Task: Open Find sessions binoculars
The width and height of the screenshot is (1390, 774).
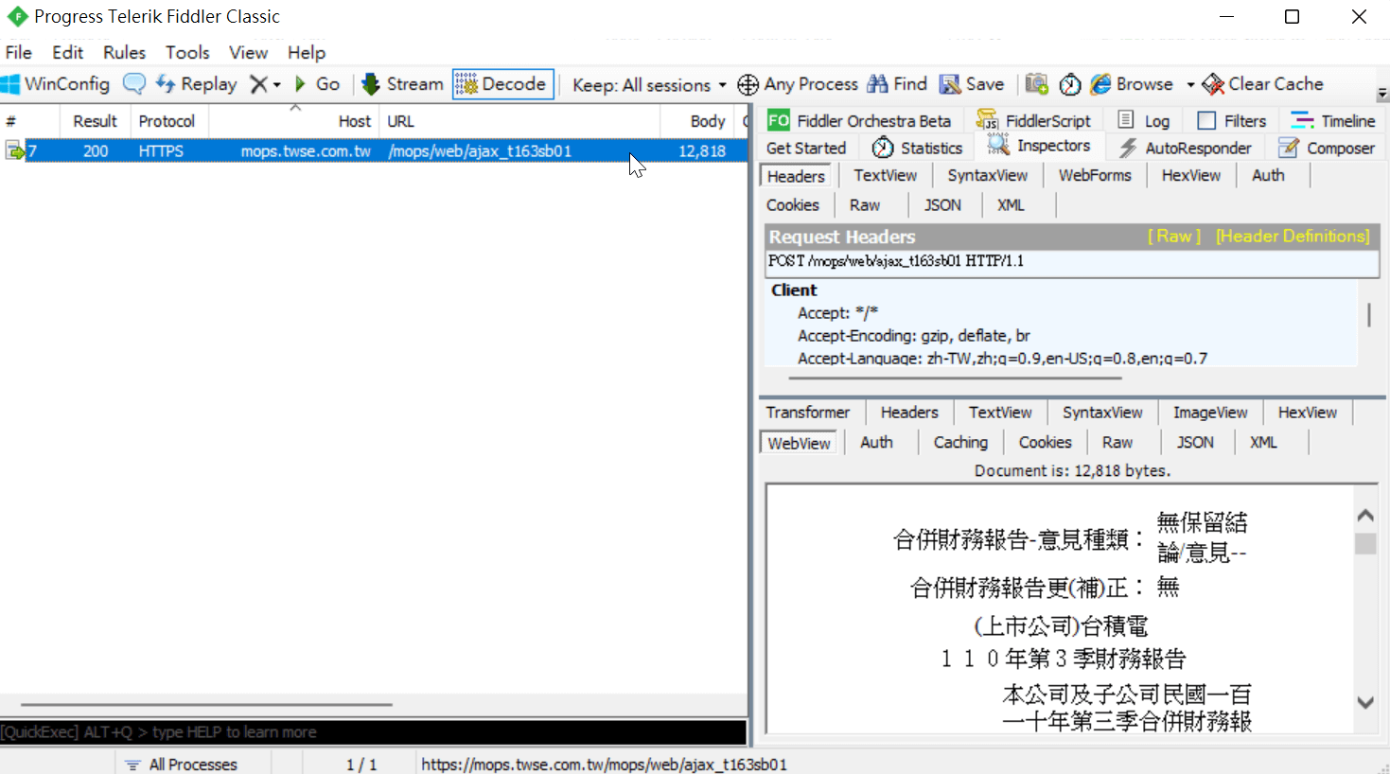Action: click(x=897, y=84)
